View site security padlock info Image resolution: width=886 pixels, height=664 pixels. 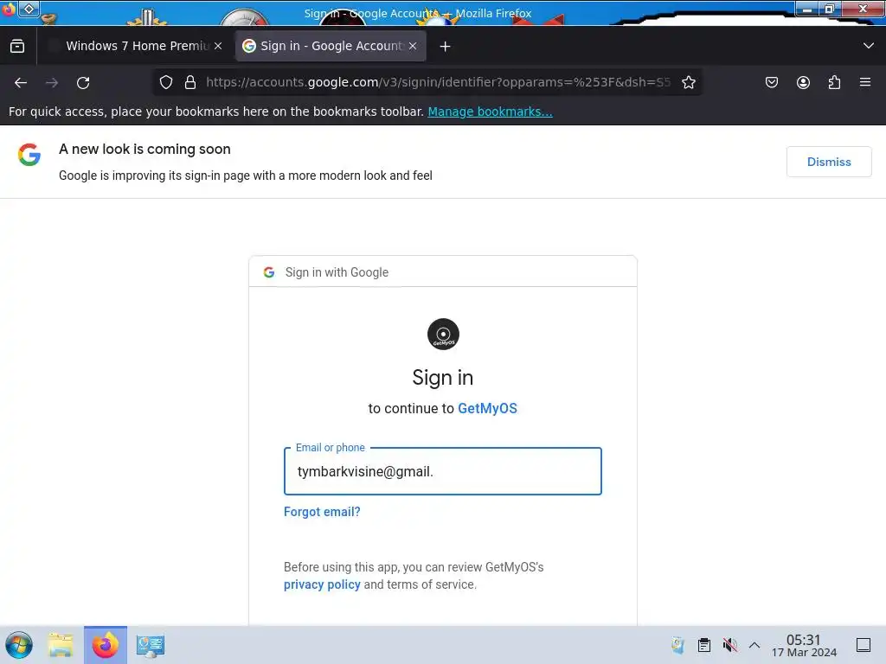click(x=190, y=82)
